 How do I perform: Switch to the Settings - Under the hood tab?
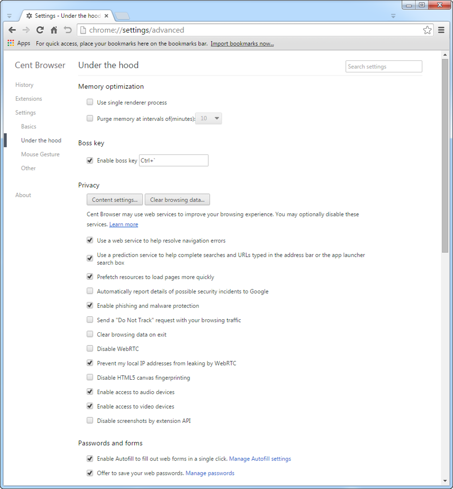(x=67, y=16)
